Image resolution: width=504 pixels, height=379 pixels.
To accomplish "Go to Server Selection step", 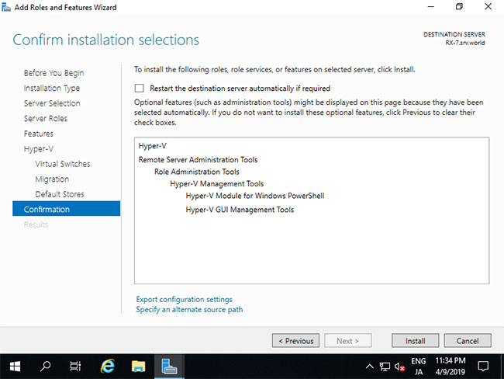I will coord(52,103).
